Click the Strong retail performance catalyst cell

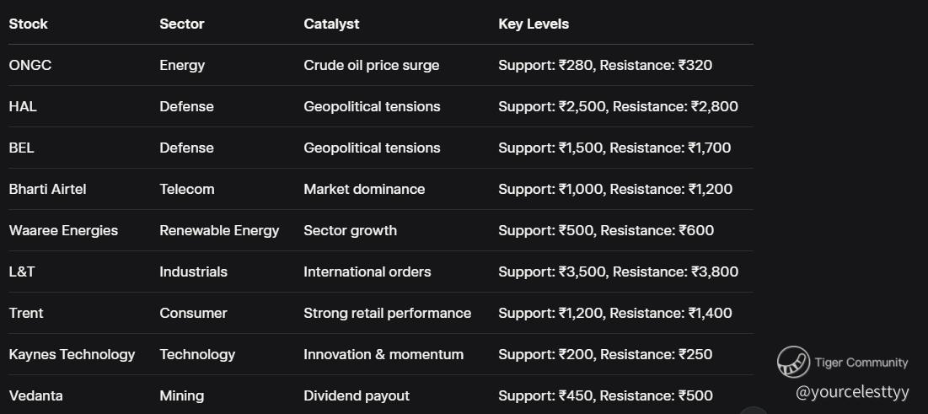pyautogui.click(x=387, y=313)
